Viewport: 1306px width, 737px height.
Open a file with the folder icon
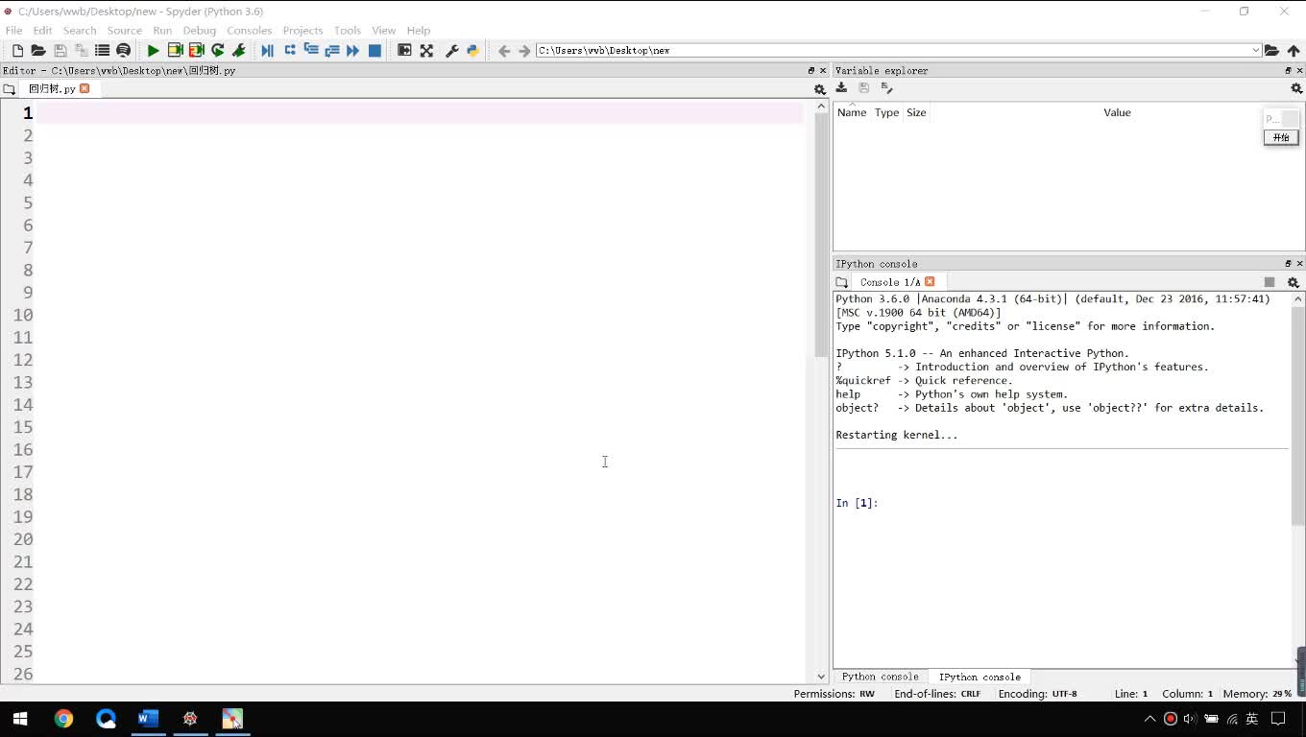[x=38, y=51]
